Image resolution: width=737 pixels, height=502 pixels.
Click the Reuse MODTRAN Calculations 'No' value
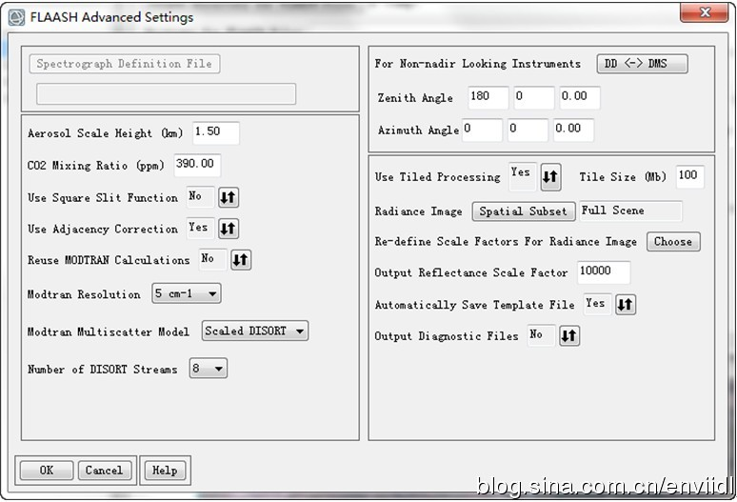pos(213,259)
